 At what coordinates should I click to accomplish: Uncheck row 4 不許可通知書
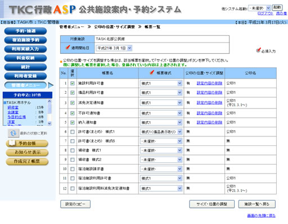pos(73,113)
